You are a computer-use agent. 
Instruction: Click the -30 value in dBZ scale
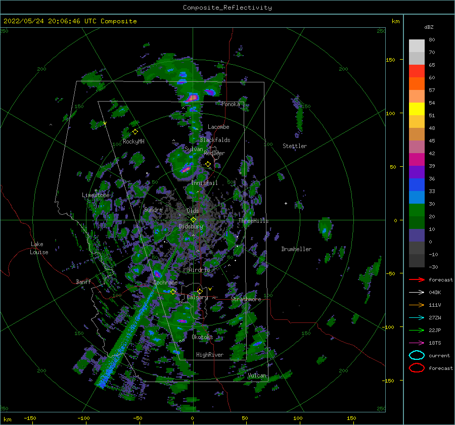[x=434, y=267]
